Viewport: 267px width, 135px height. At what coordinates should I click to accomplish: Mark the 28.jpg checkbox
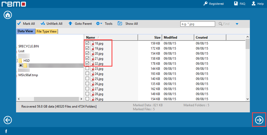coord(87,94)
